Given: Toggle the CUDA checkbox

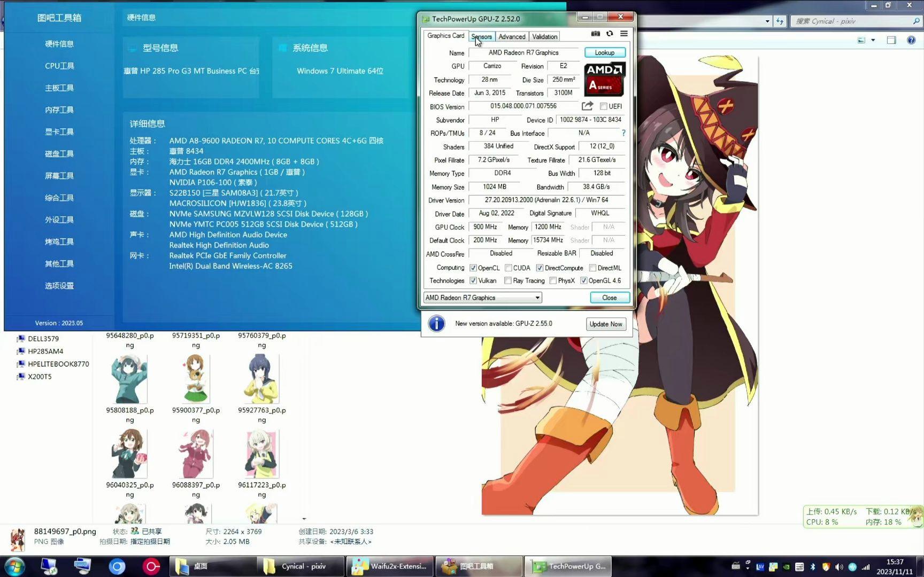Looking at the screenshot, I should 509,268.
